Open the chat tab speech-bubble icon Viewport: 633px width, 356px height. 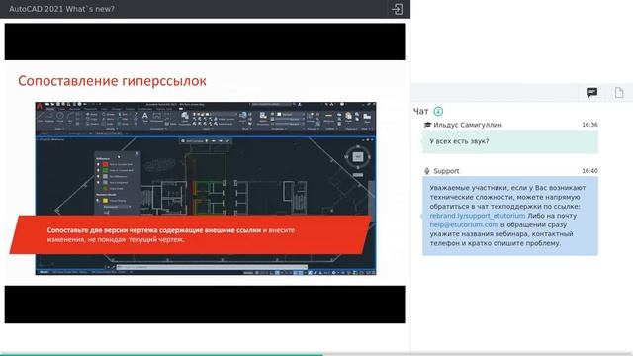tap(591, 92)
